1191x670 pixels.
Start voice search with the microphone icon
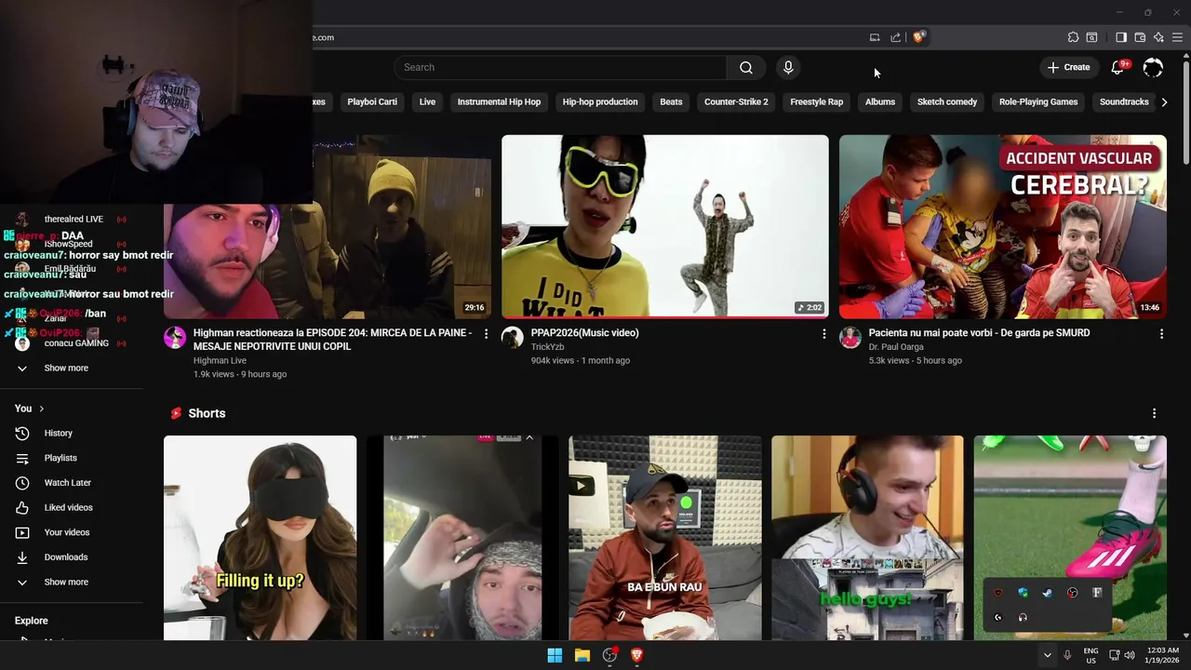788,67
